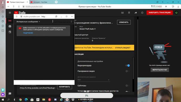The width and height of the screenshot is (181, 102).
Task: Toggle the Субтитры switch
Action: (128, 86)
